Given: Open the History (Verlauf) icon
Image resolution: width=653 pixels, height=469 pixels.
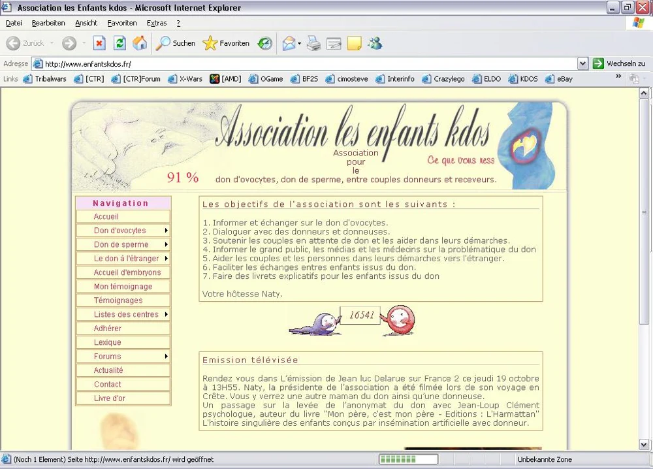Looking at the screenshot, I should click(x=265, y=43).
